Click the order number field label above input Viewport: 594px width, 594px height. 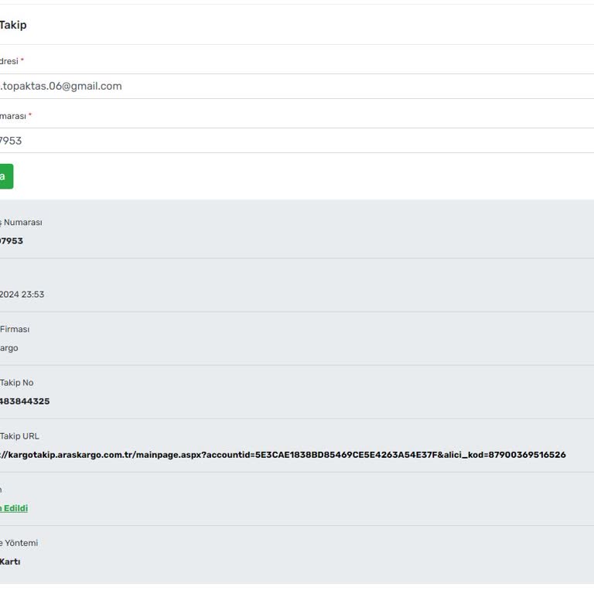tap(12, 116)
